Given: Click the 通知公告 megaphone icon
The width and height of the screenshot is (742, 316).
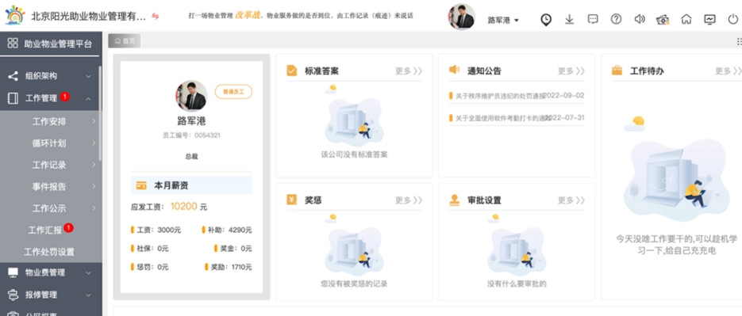Looking at the screenshot, I should 454,70.
